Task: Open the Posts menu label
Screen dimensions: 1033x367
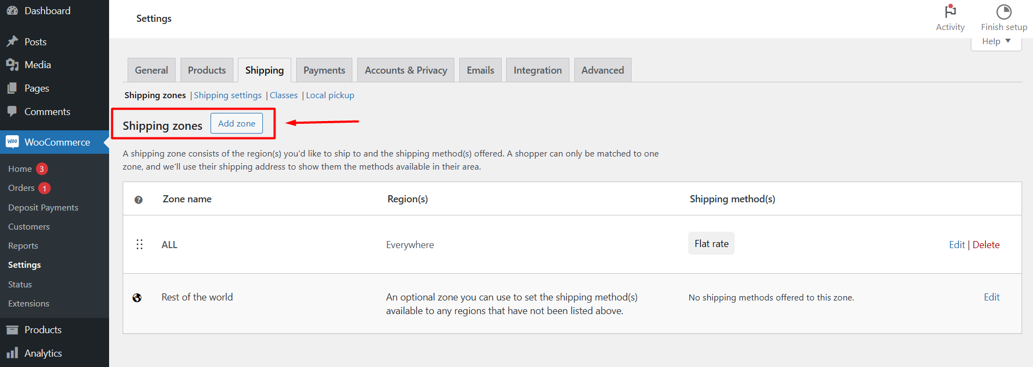Action: pos(35,41)
